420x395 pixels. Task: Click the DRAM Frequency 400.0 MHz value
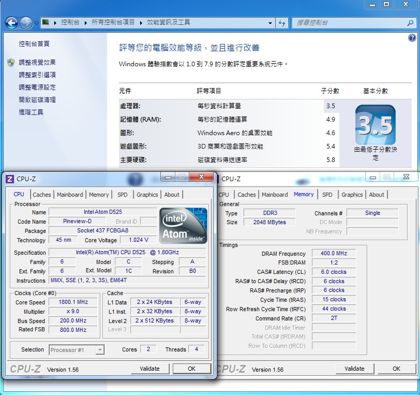pos(334,253)
